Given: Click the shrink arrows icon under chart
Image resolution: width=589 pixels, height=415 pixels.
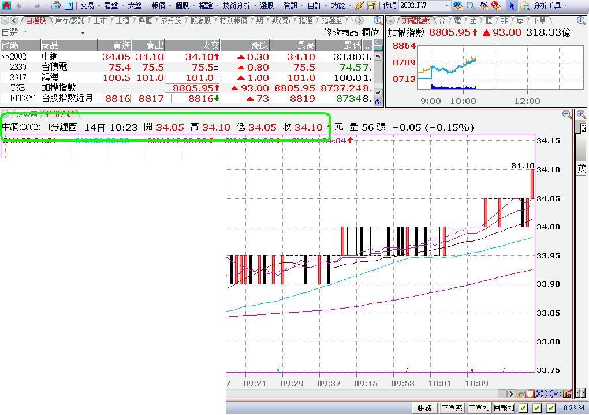Looking at the screenshot, I should (539, 394).
